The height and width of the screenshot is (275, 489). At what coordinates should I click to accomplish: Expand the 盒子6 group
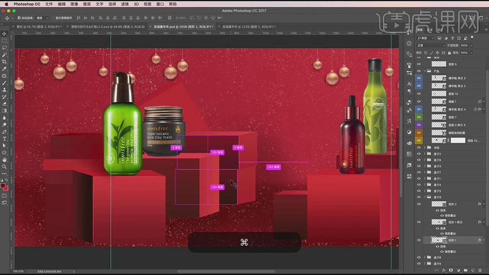coord(424,160)
